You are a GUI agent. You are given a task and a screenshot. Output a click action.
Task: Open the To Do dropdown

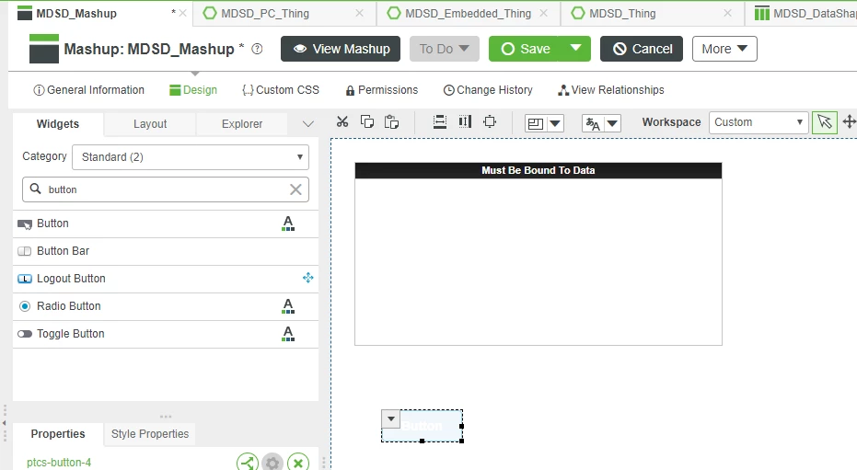(445, 49)
